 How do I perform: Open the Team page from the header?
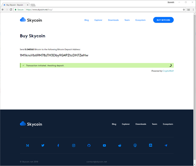click(127, 20)
